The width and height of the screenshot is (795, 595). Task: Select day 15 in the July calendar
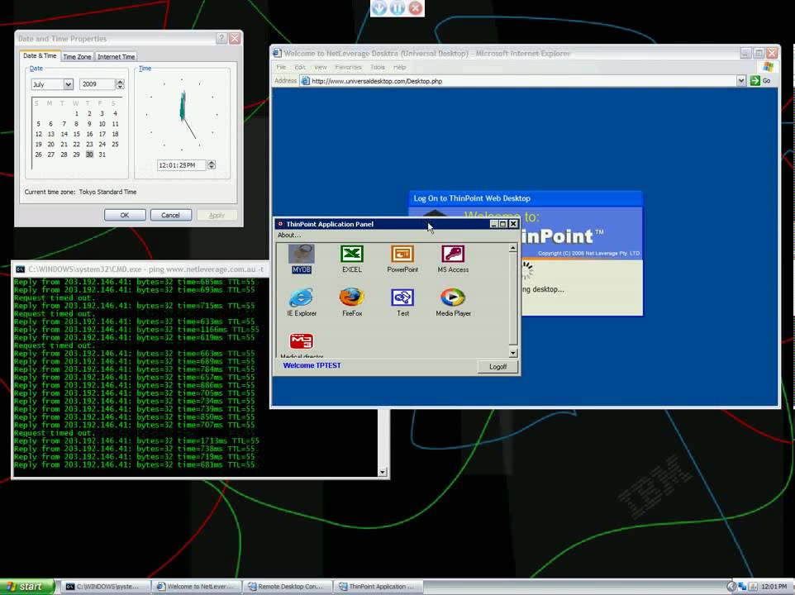click(x=77, y=134)
